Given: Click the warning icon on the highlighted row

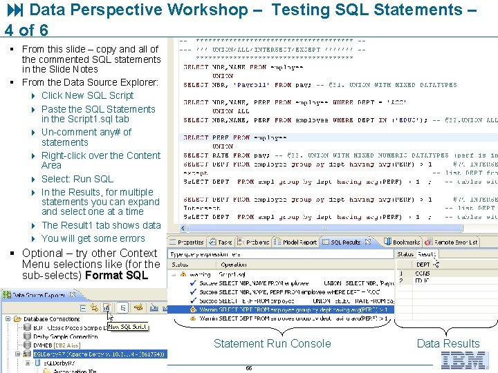Looking at the screenshot, I should (193, 309).
